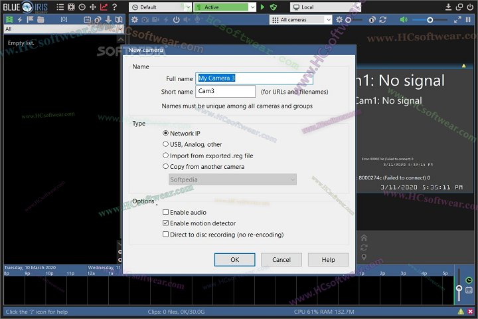478x319 pixels.
Task: Open the film clip icon in toolbar
Action: [70, 7]
